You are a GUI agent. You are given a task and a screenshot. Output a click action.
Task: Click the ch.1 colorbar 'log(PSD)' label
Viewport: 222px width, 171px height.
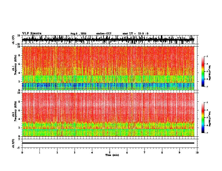pos(210,73)
